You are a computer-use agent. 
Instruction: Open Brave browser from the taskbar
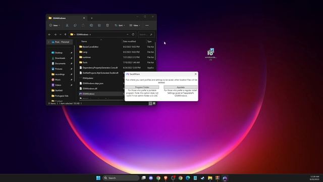tap(166, 178)
